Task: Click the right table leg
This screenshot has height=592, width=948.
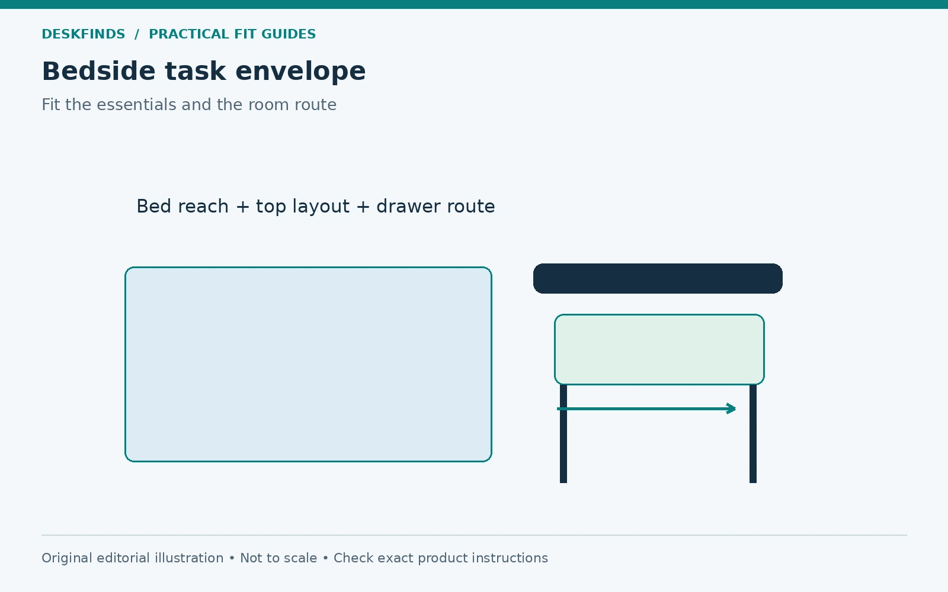Action: [753, 434]
